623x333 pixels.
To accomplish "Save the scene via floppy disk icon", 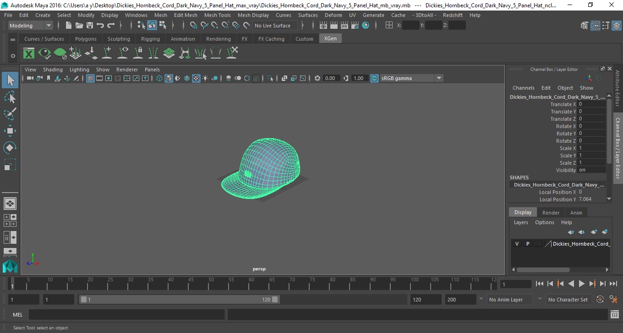I will [x=89, y=26].
